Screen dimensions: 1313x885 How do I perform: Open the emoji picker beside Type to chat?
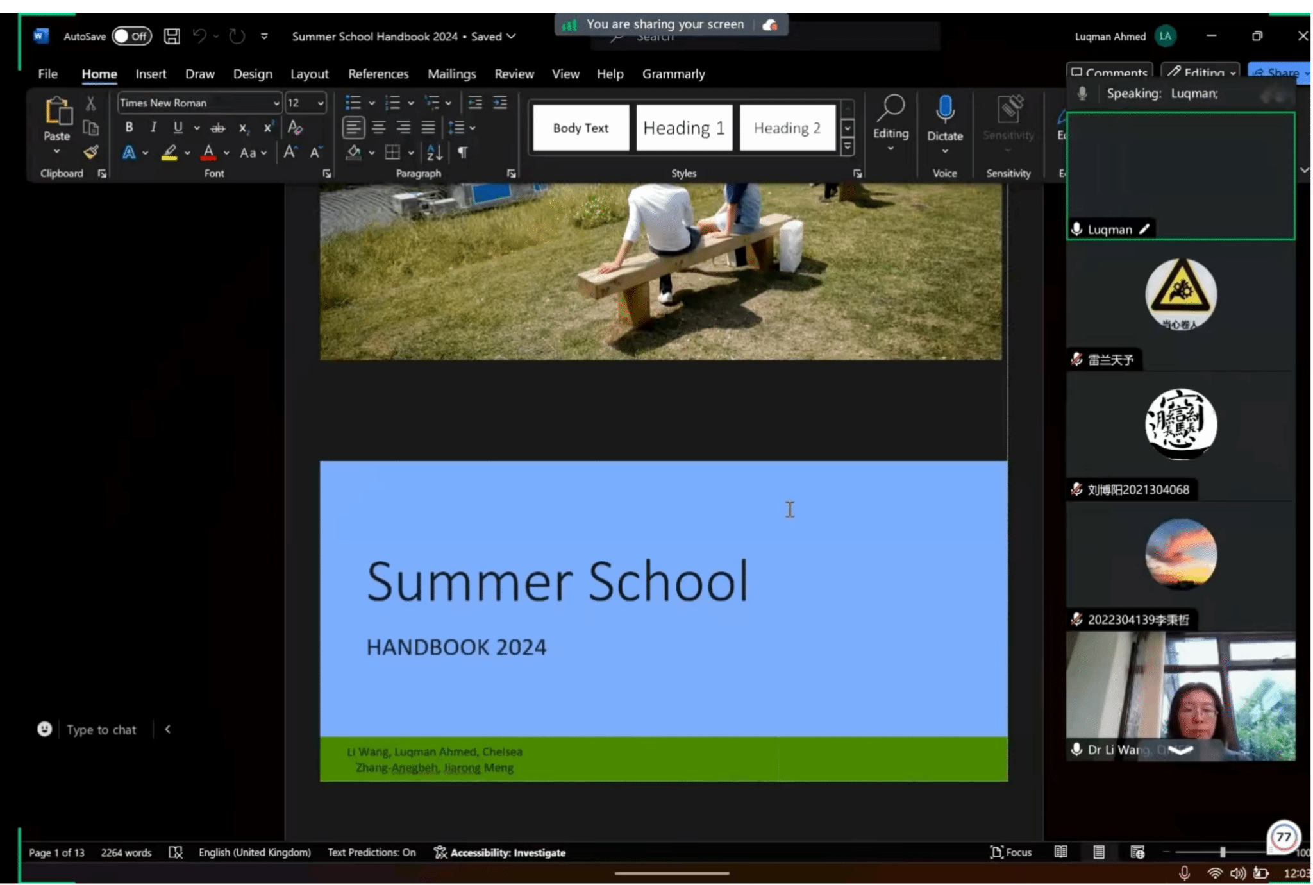pyautogui.click(x=44, y=729)
